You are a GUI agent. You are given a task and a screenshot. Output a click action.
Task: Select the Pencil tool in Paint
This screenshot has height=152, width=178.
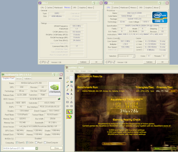tap(68, 90)
